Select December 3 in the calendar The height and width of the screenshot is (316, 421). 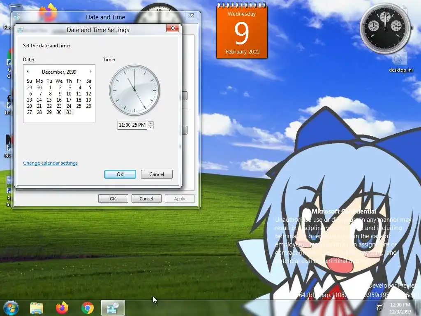pos(70,88)
